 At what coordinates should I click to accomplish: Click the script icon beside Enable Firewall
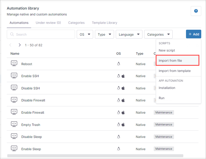[14, 112]
